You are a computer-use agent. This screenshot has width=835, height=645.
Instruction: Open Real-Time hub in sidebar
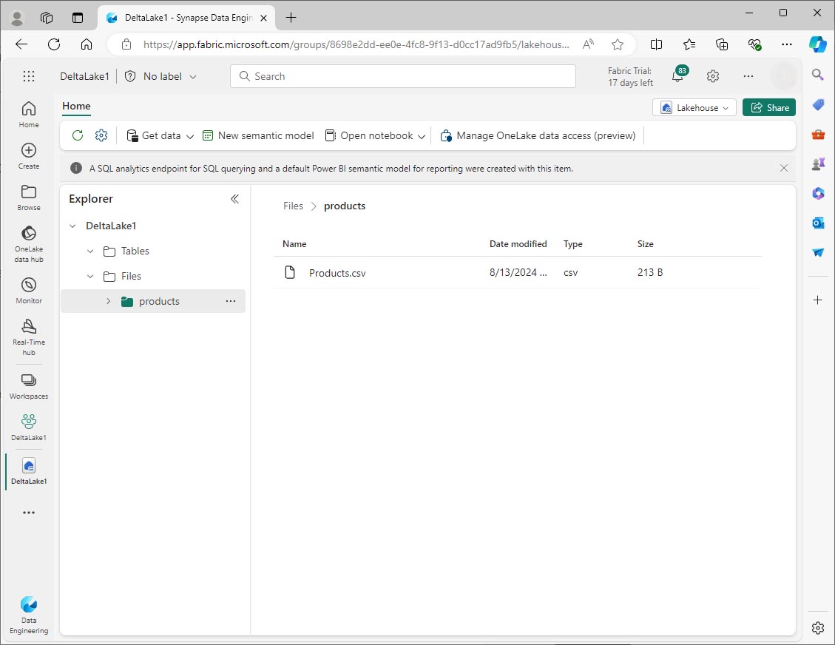point(29,338)
